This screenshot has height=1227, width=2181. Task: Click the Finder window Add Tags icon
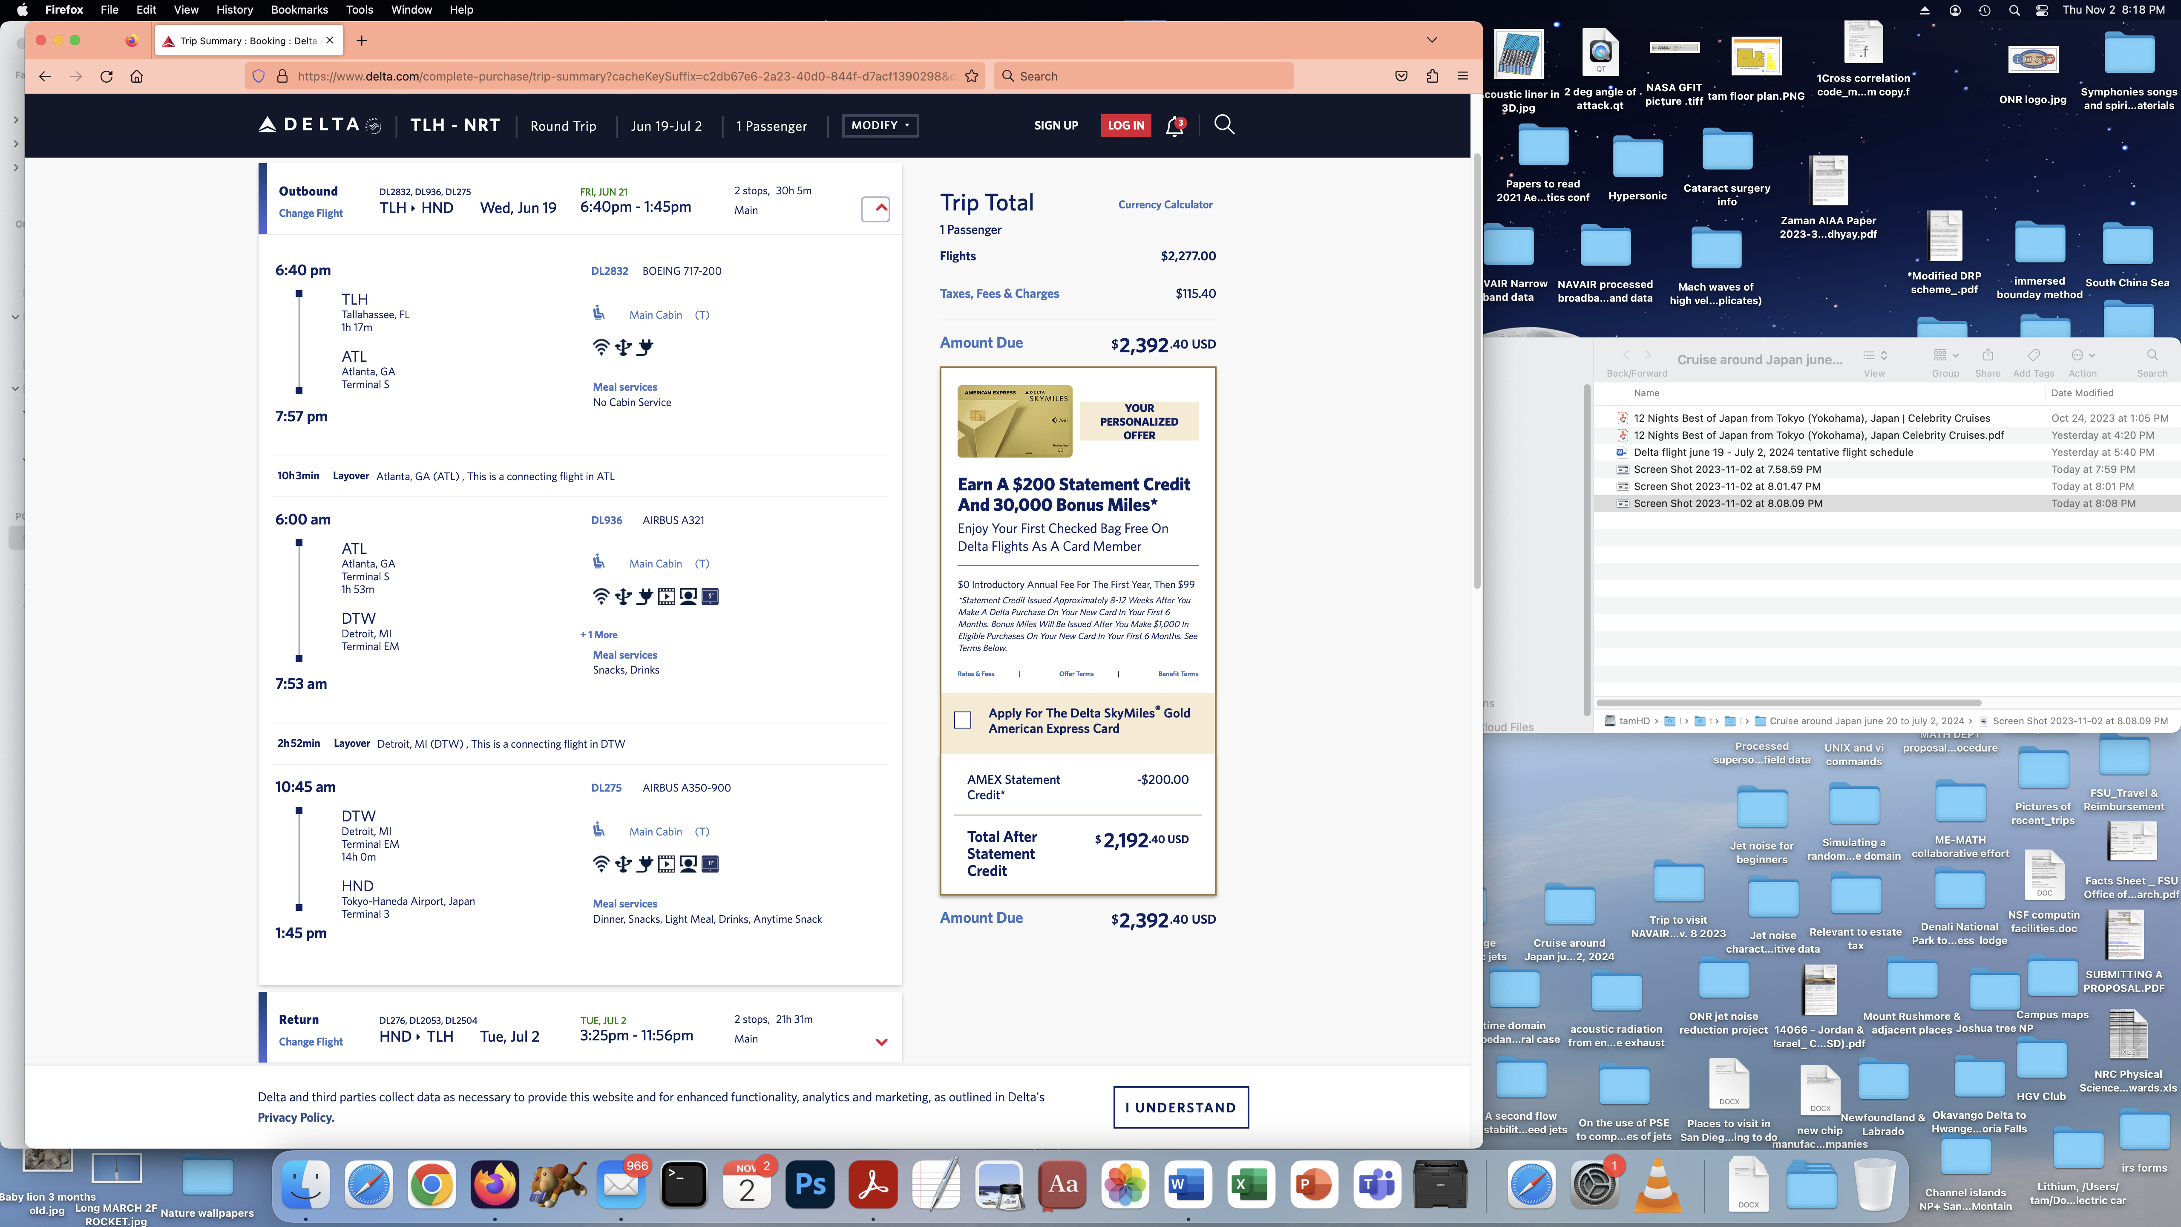click(2034, 355)
